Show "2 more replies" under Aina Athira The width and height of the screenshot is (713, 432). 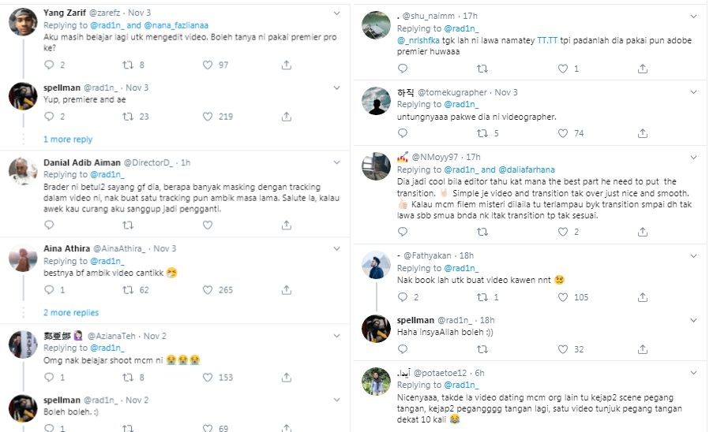71,312
